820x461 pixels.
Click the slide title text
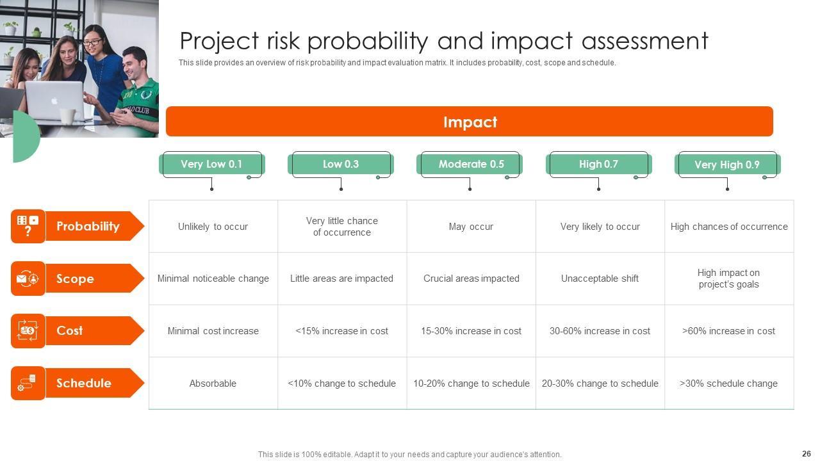(443, 41)
